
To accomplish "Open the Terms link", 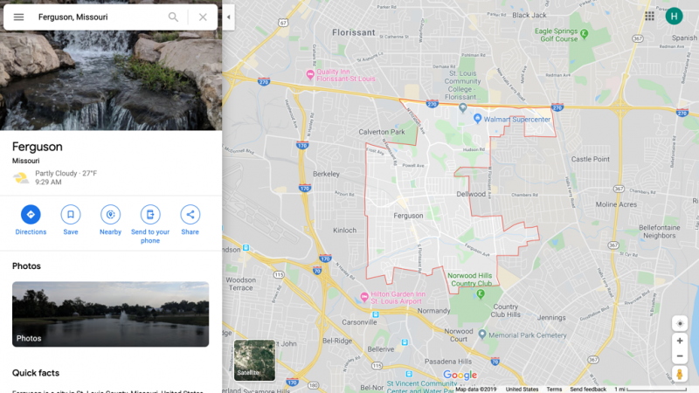I will pyautogui.click(x=554, y=390).
